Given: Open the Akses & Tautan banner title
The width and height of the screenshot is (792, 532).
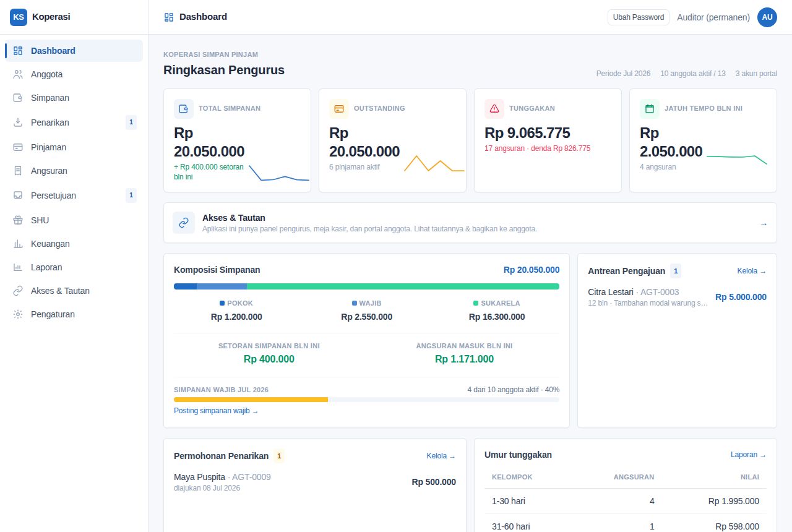Looking at the screenshot, I should 234,218.
